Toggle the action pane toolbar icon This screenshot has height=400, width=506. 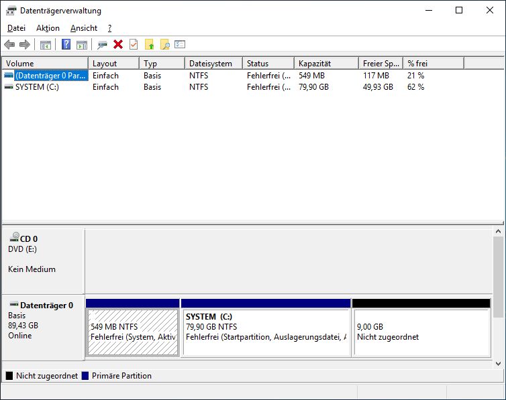click(82, 45)
